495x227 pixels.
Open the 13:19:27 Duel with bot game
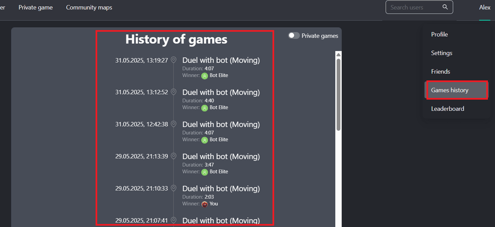(221, 60)
